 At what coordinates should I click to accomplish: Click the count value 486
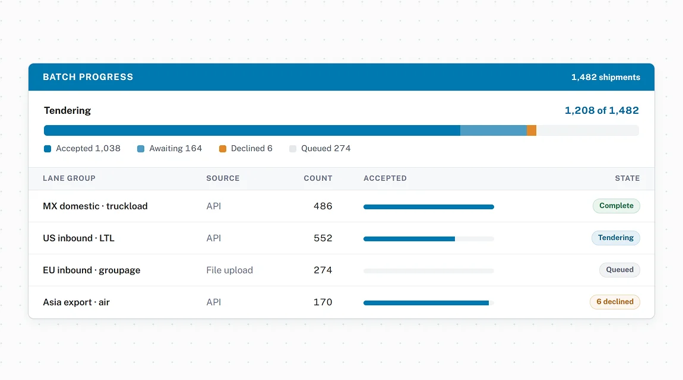point(322,206)
